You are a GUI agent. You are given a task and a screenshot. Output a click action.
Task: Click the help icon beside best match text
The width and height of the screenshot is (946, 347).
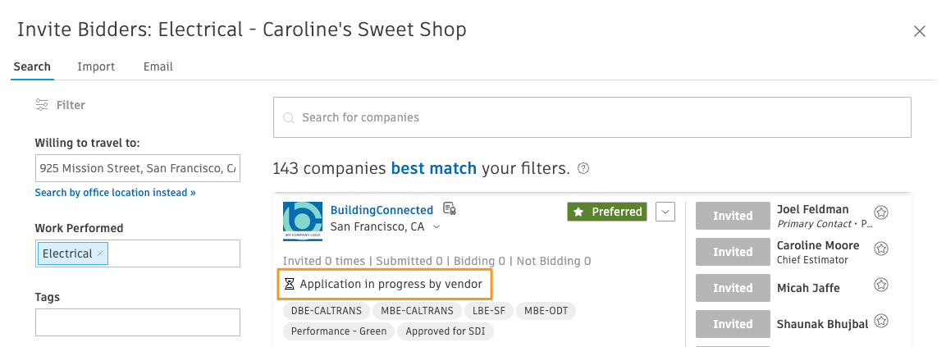pyautogui.click(x=583, y=168)
